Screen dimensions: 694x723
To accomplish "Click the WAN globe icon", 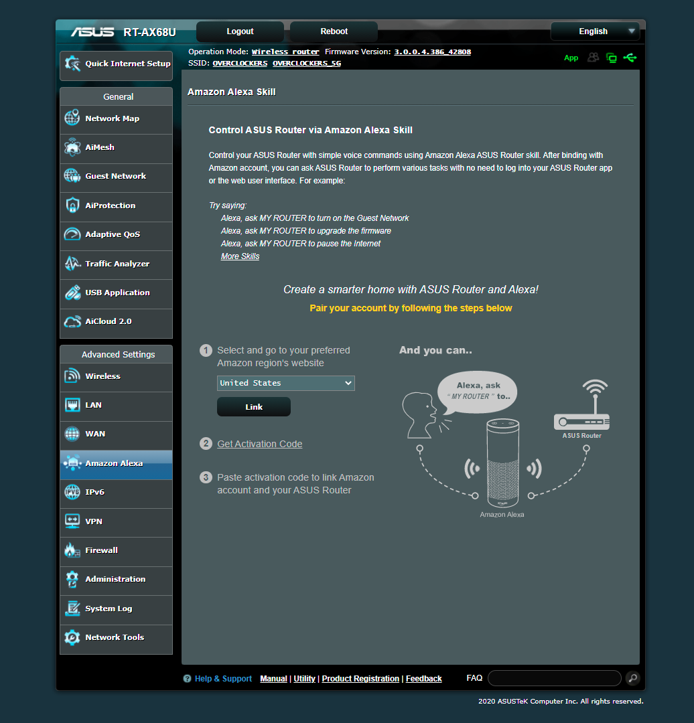I will [72, 434].
